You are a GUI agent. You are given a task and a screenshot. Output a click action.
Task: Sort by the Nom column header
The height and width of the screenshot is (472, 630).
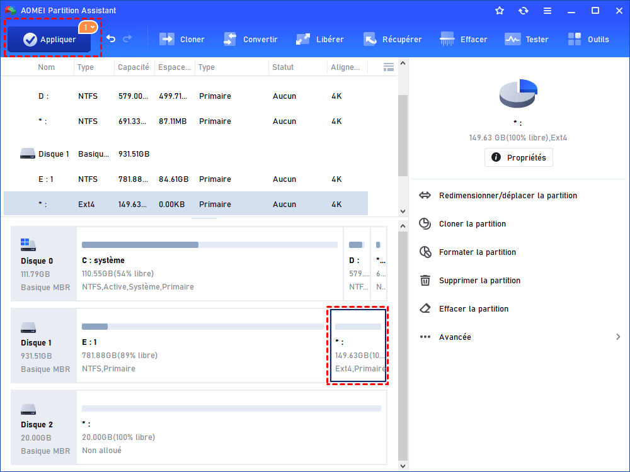(x=46, y=67)
